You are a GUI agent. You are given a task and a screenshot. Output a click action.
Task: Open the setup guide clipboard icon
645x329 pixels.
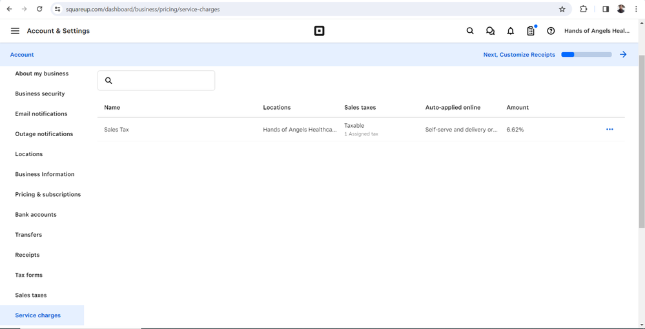coord(531,31)
